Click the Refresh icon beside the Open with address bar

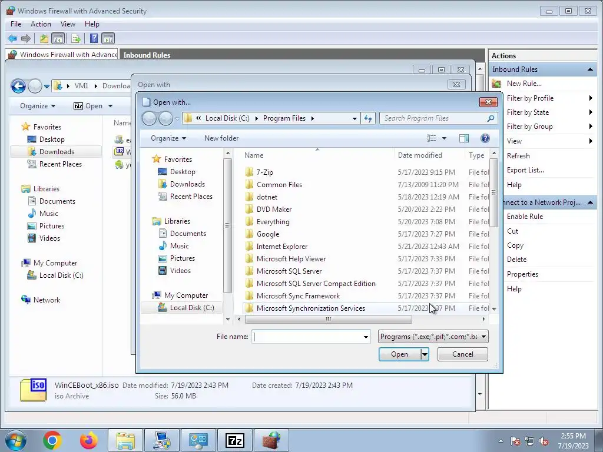click(368, 118)
